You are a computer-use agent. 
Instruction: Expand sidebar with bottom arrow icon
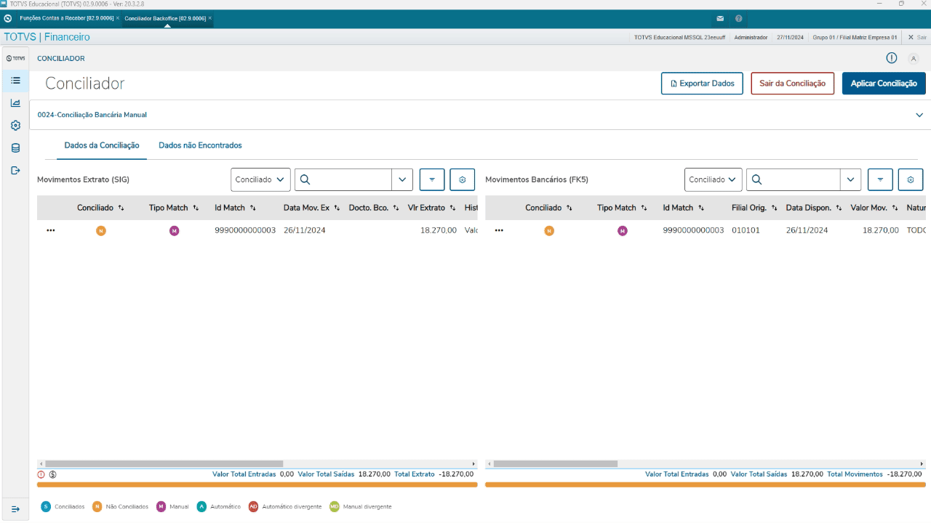(15, 508)
